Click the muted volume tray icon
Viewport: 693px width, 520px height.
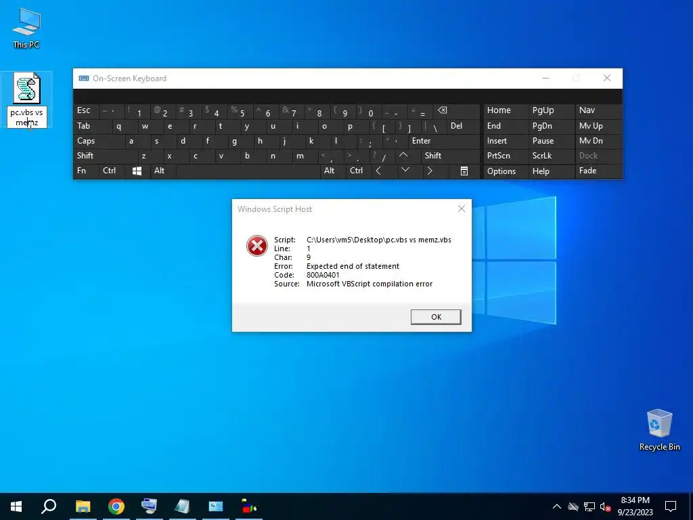tap(605, 506)
